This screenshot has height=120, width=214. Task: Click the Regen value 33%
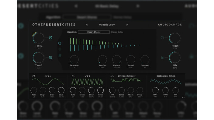(x=175, y=48)
